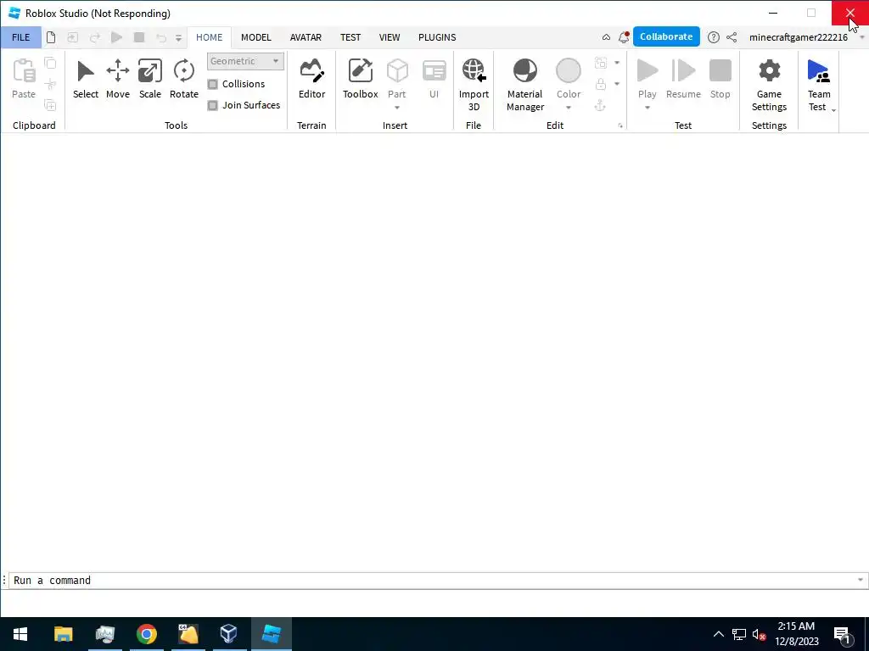Open the Geometric mode dropdown
This screenshot has height=651, width=869.
click(245, 61)
